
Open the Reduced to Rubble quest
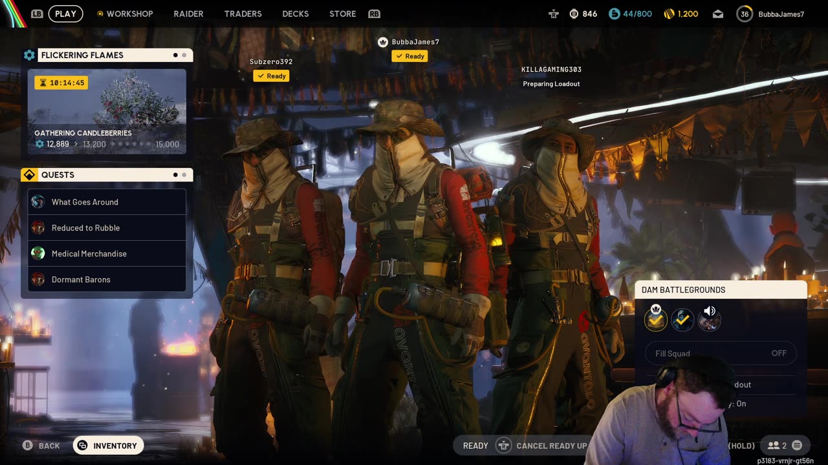click(x=107, y=228)
